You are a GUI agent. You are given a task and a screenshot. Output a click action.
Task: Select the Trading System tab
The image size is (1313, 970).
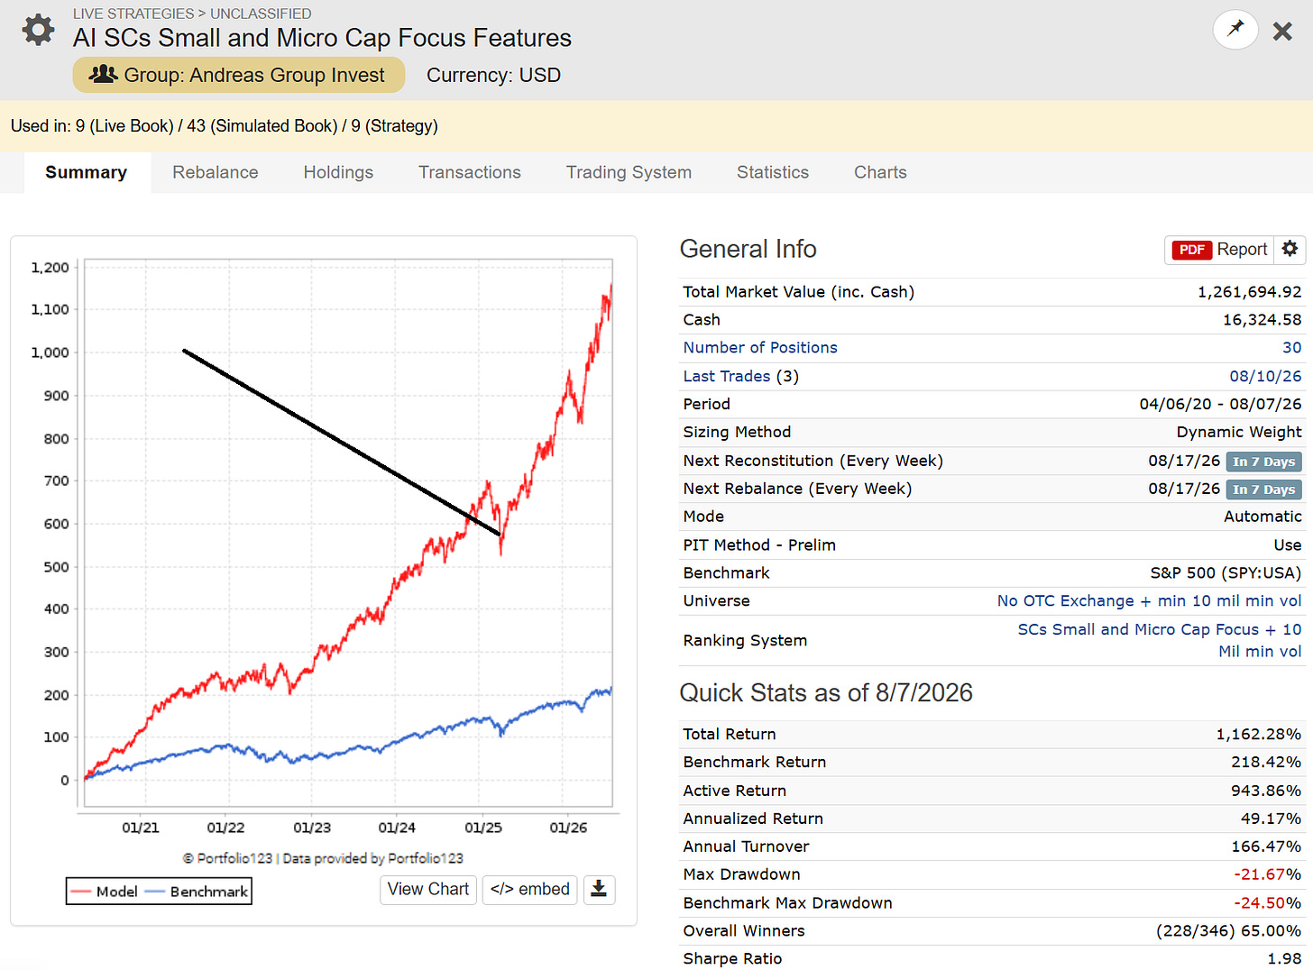[629, 172]
